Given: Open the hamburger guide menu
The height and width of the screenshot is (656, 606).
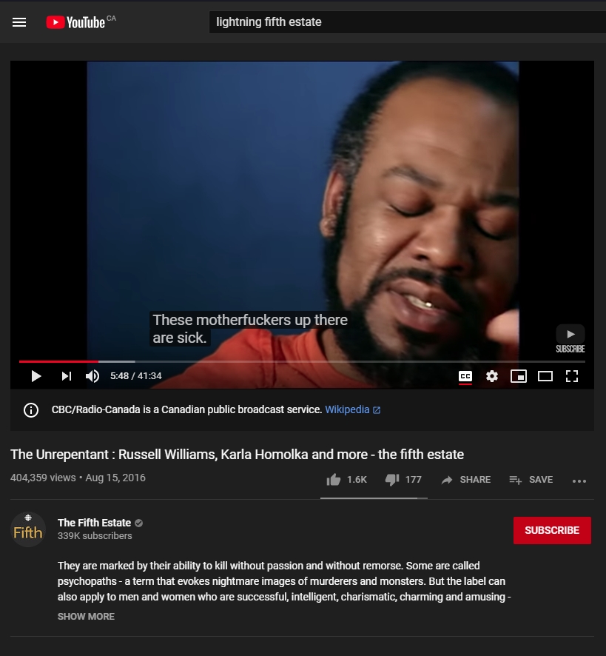Looking at the screenshot, I should [19, 22].
